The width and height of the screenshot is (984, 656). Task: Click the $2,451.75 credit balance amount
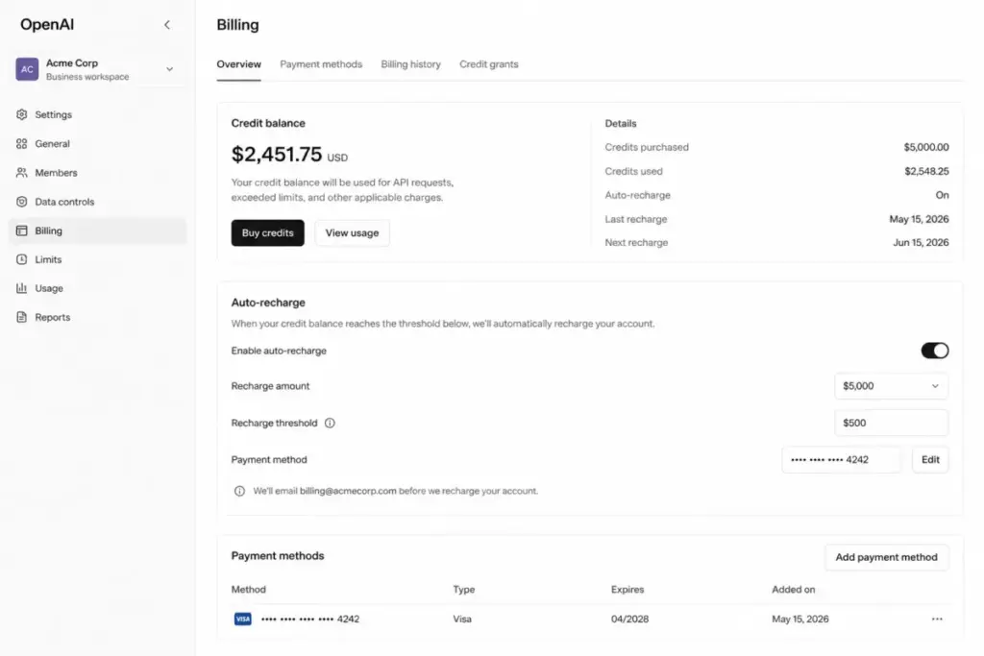point(276,154)
